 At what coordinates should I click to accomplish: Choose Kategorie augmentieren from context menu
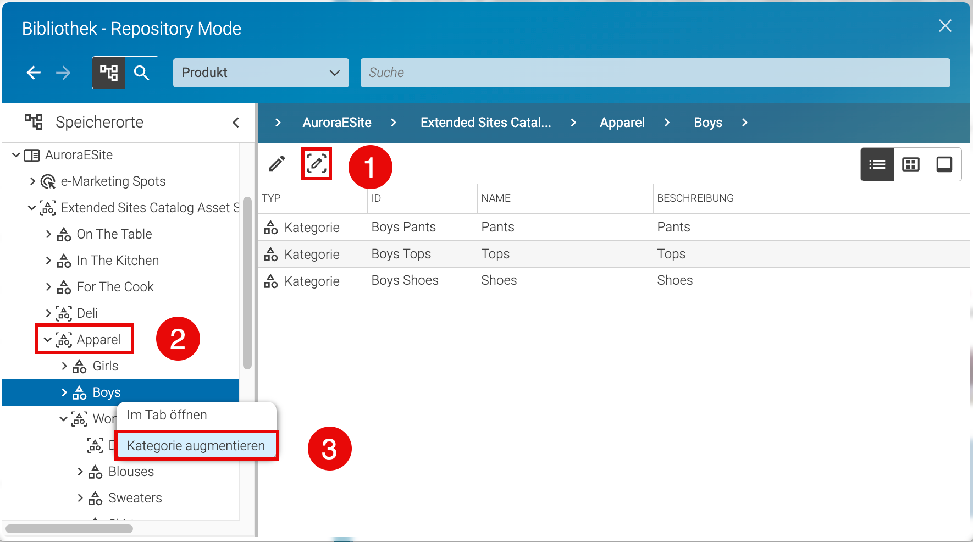[196, 445]
